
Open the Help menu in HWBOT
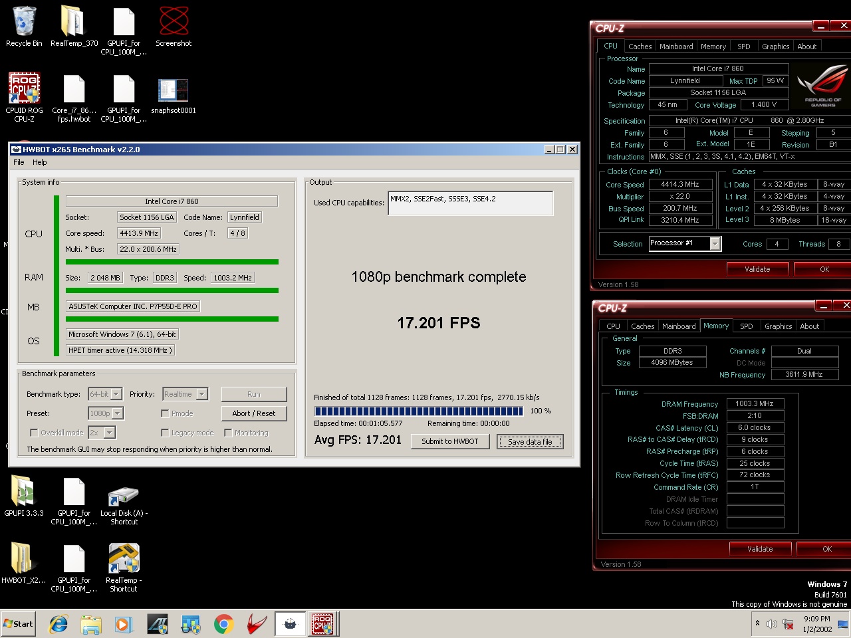tap(40, 162)
